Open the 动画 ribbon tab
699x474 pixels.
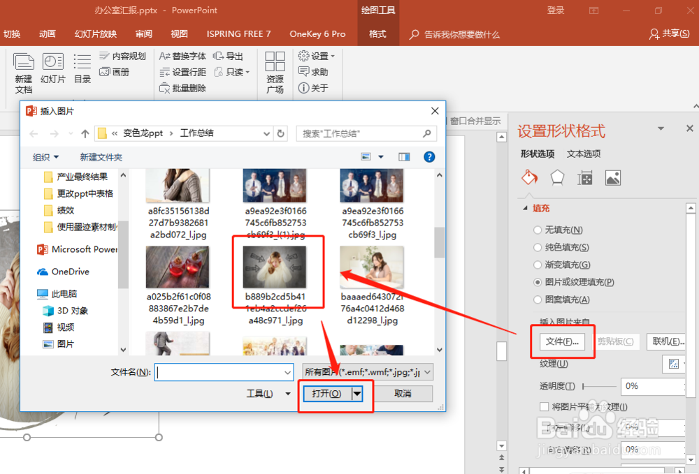pyautogui.click(x=48, y=34)
